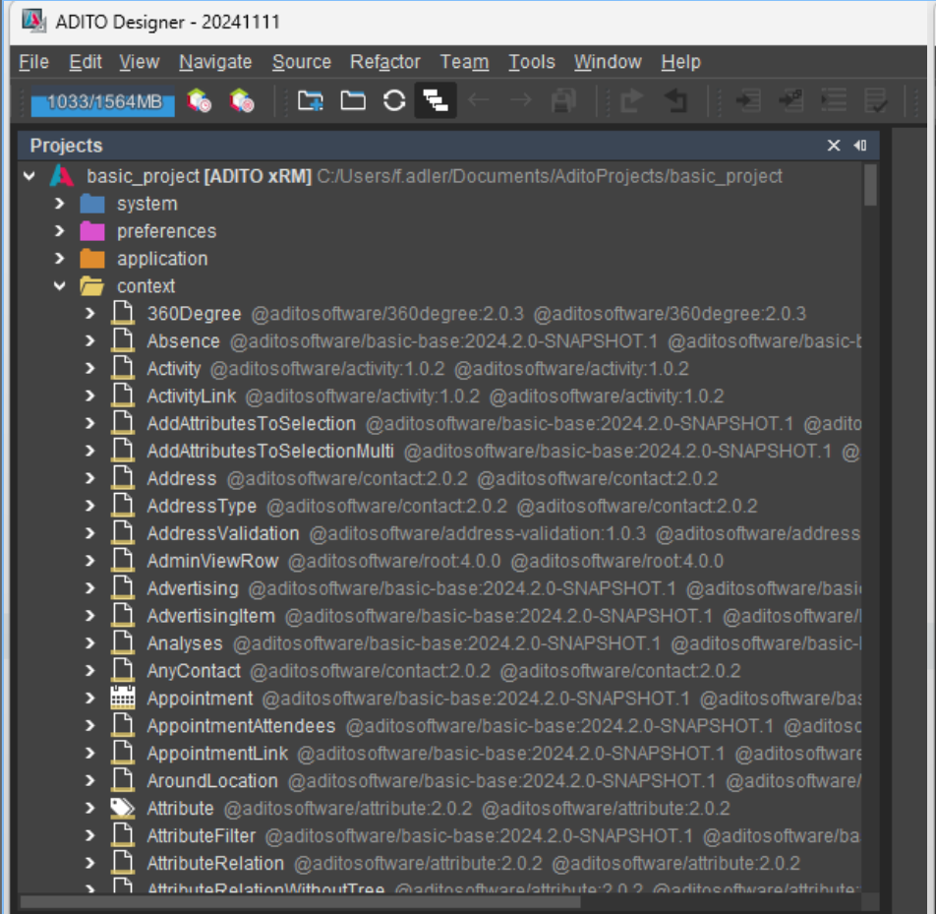Open the Refactor menu
936x914 pixels.
point(384,61)
